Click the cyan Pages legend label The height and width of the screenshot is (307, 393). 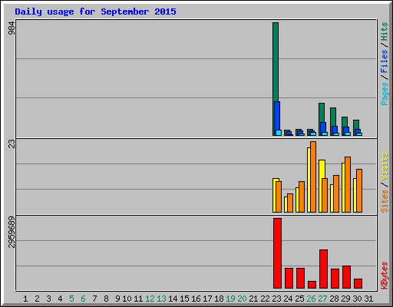click(385, 94)
